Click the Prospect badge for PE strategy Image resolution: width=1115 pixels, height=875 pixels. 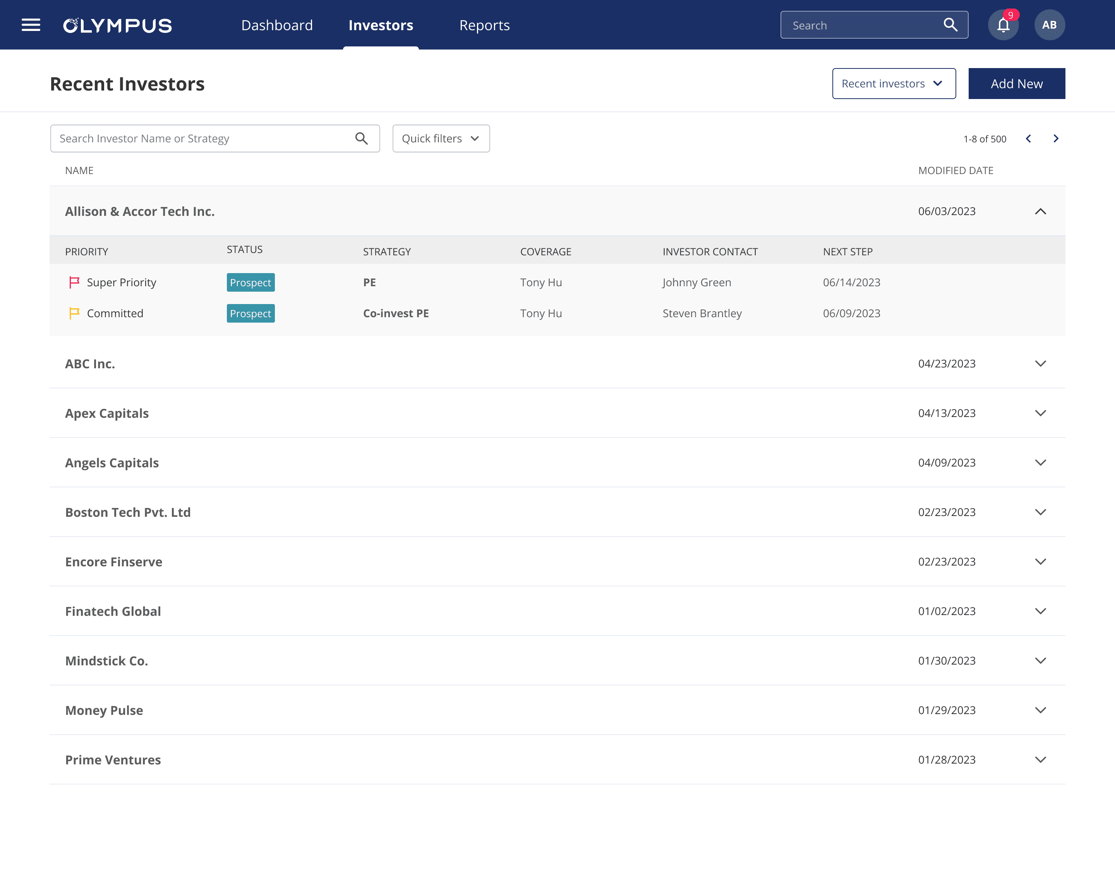251,282
